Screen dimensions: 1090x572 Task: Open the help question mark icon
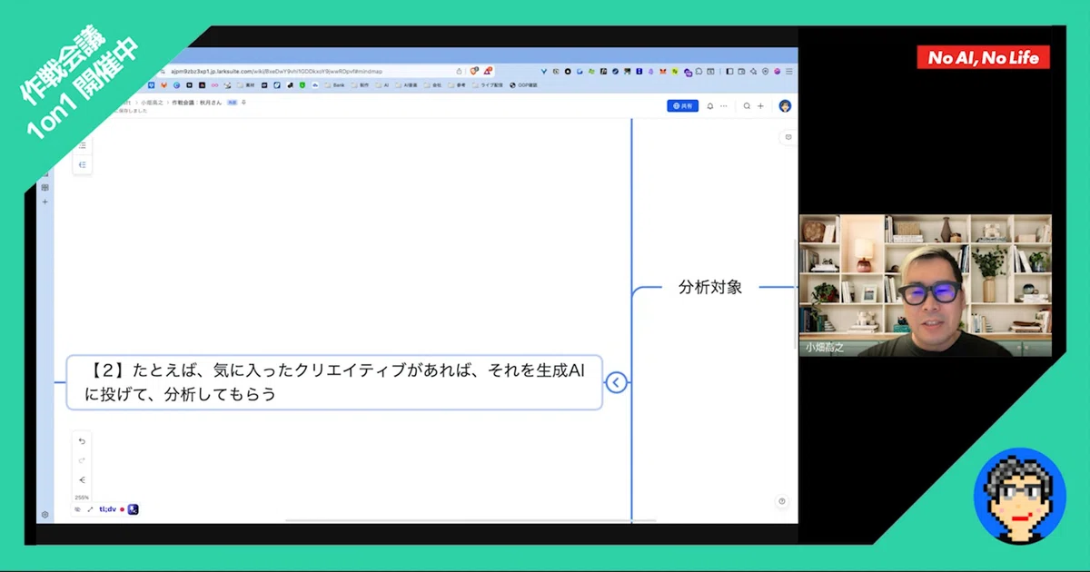pyautogui.click(x=782, y=501)
